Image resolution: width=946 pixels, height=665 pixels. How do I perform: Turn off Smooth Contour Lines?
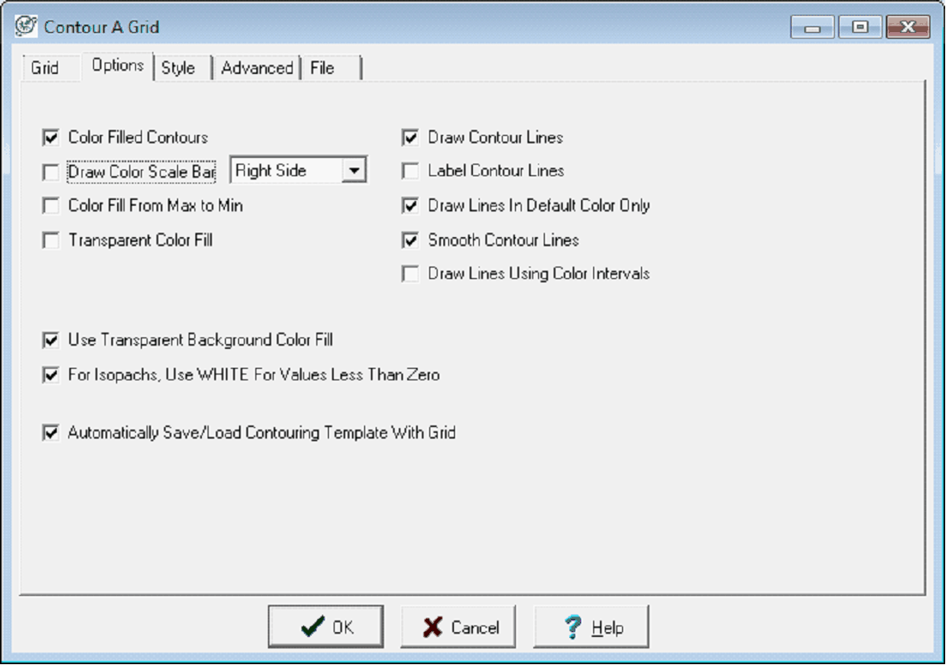[x=410, y=241]
